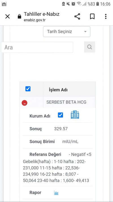Image resolution: width=113 pixels, height=202 pixels.
Task: Close the browser tab with X
Action: pyautogui.click(x=8, y=16)
